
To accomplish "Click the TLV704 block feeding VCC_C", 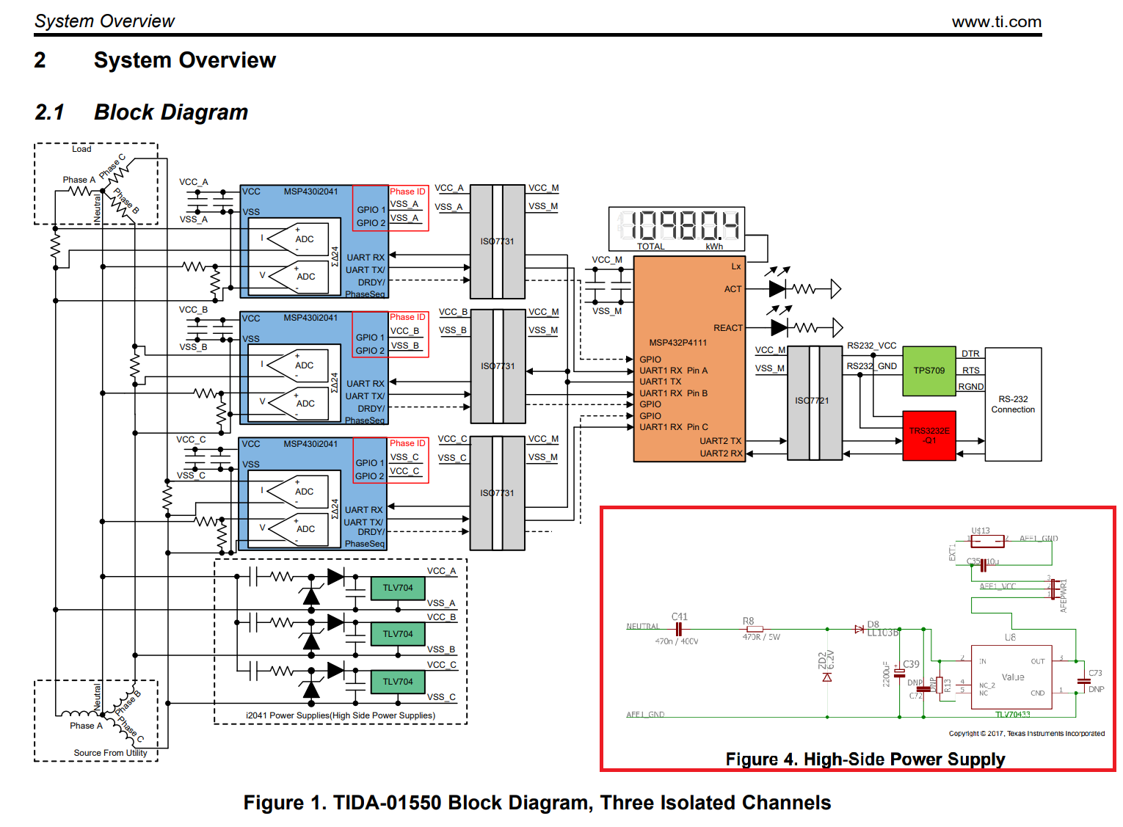I will pos(398,682).
